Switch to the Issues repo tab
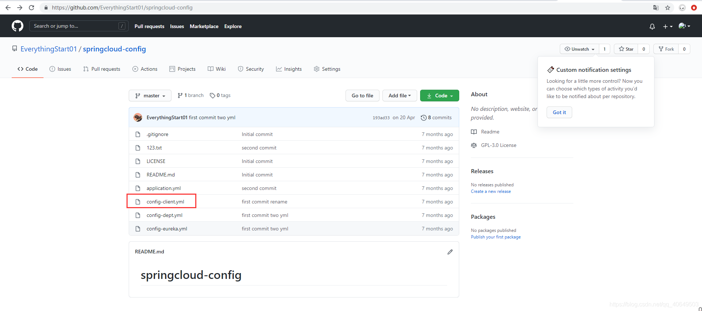 (x=60, y=69)
